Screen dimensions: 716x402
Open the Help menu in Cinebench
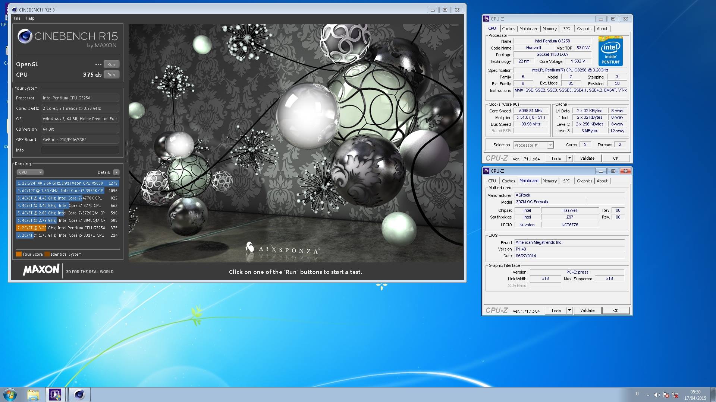[30, 18]
